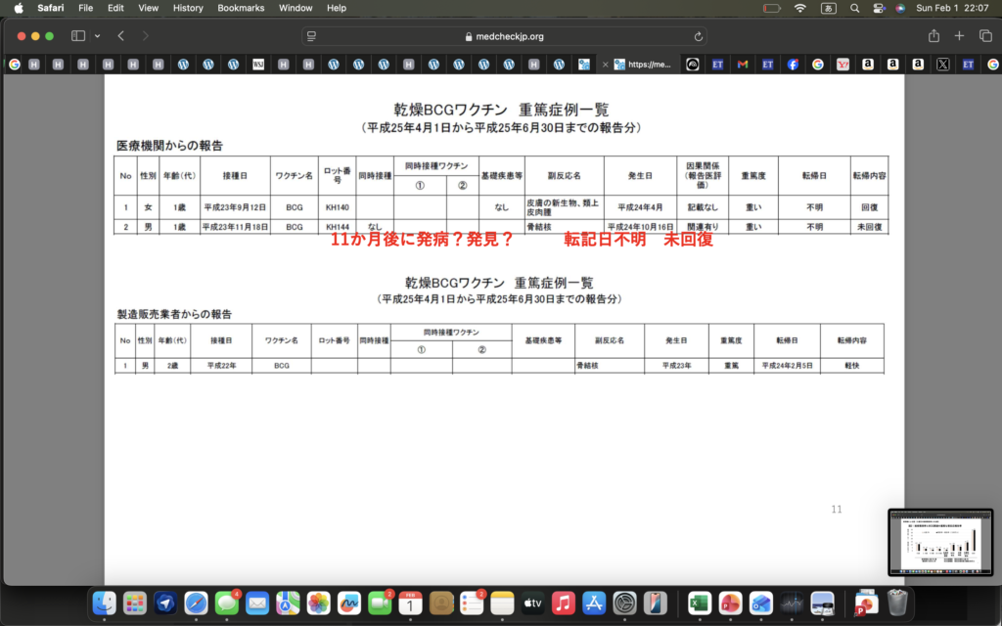1002x626 pixels.
Task: Open the App Store from the Dock
Action: coord(593,604)
